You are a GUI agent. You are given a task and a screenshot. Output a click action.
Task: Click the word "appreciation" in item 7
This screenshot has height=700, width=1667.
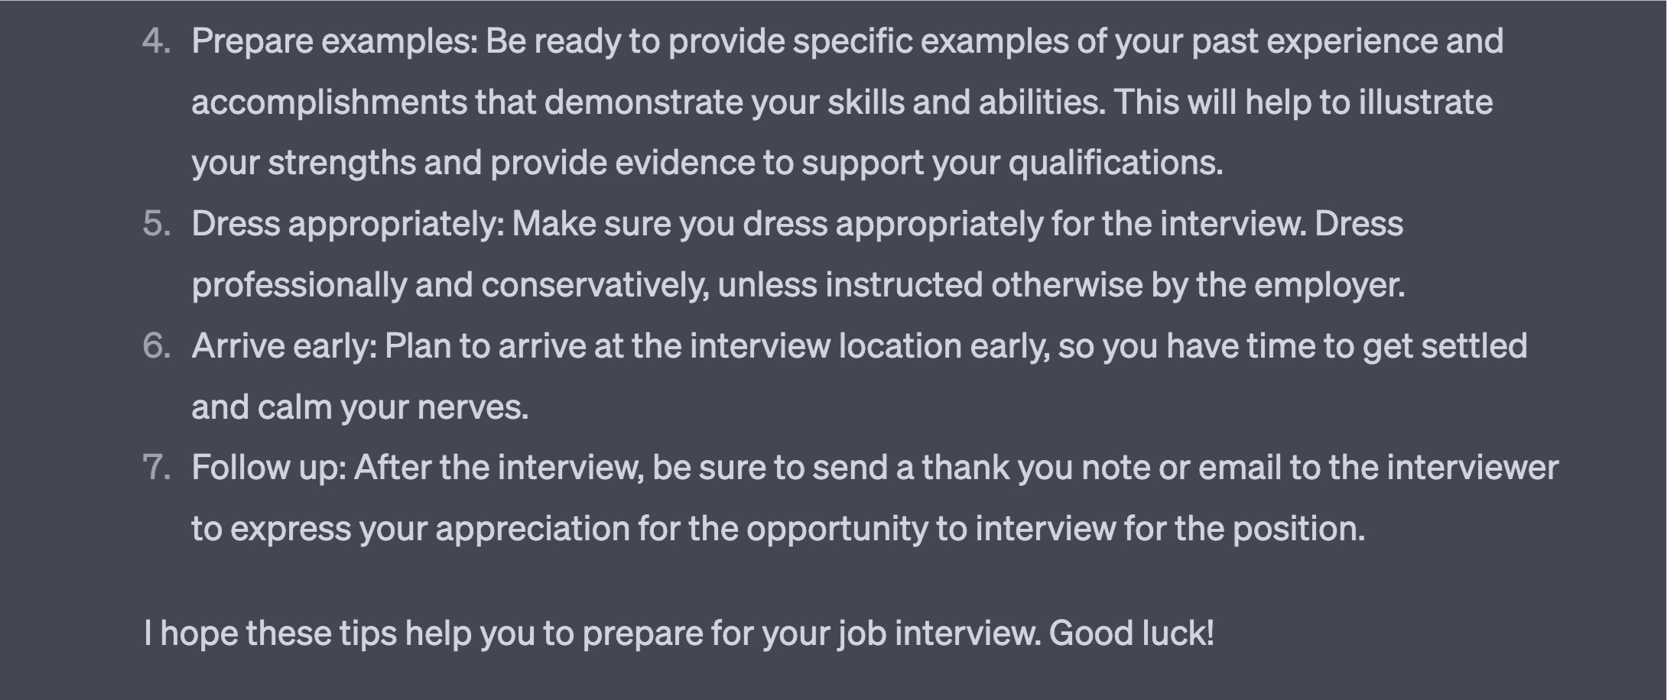pyautogui.click(x=532, y=529)
